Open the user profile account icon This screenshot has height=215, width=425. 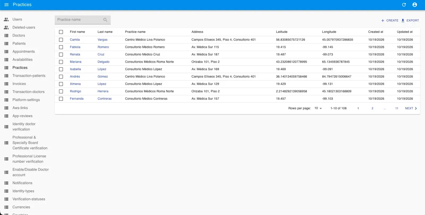[415, 5]
